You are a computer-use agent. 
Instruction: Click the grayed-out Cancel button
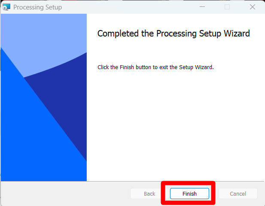point(238,194)
